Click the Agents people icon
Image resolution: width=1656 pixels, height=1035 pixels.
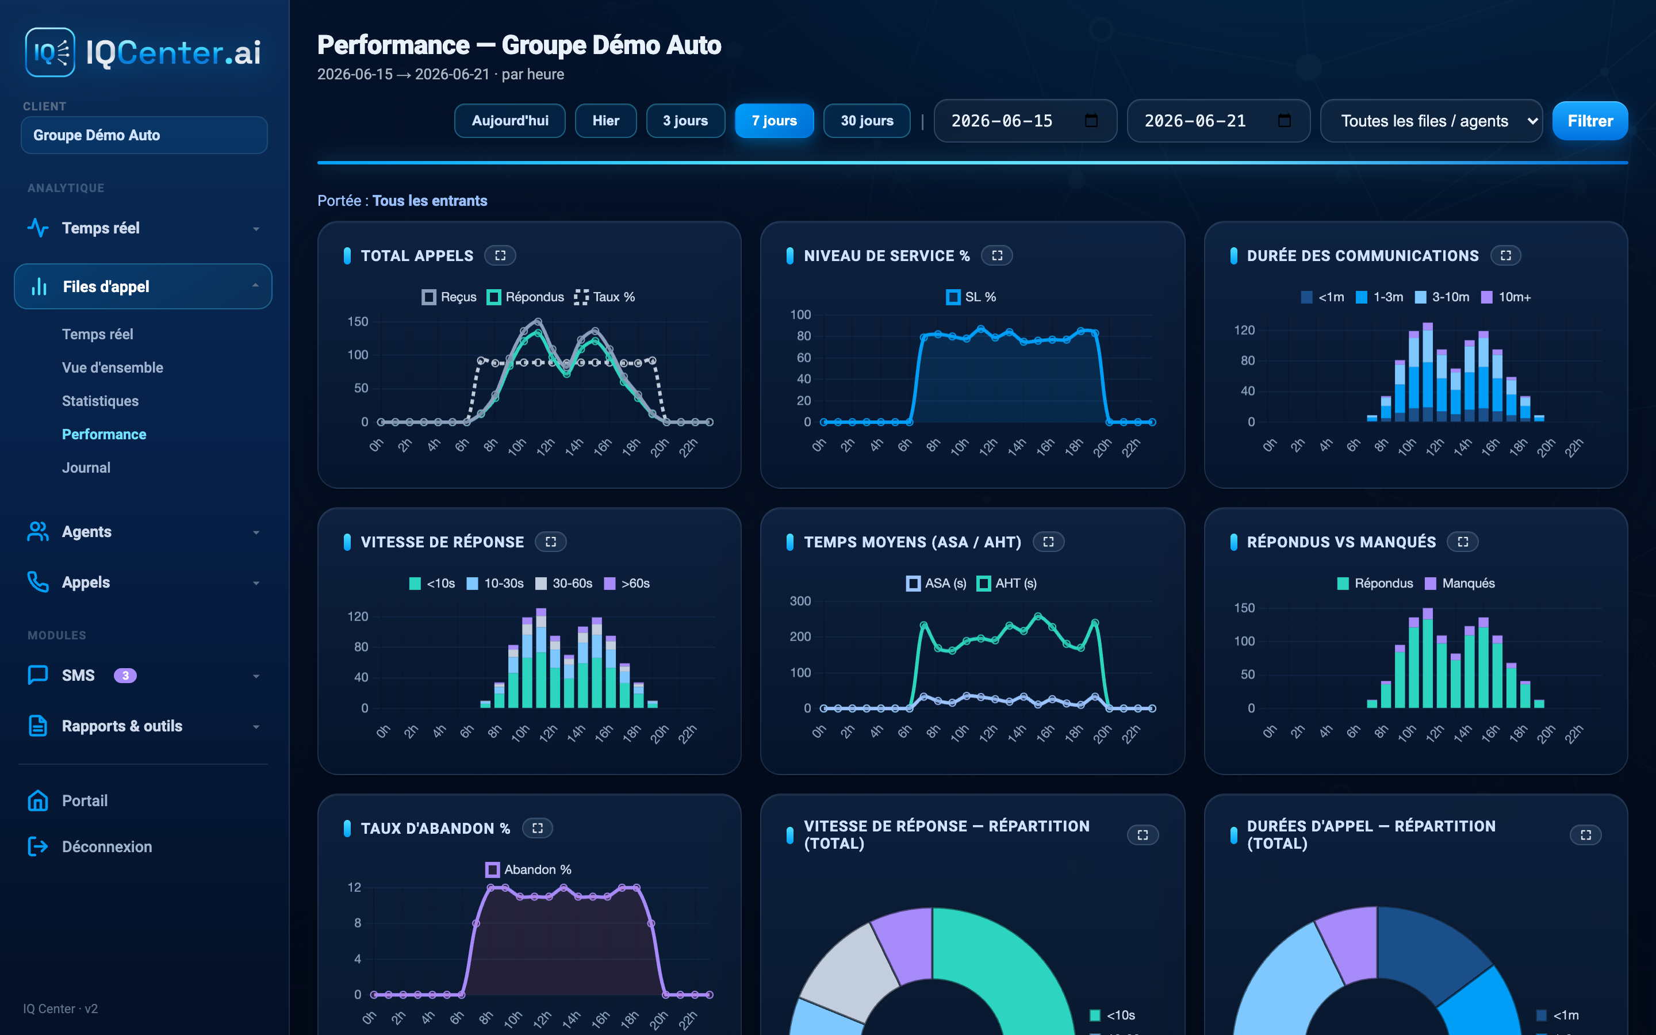(39, 532)
